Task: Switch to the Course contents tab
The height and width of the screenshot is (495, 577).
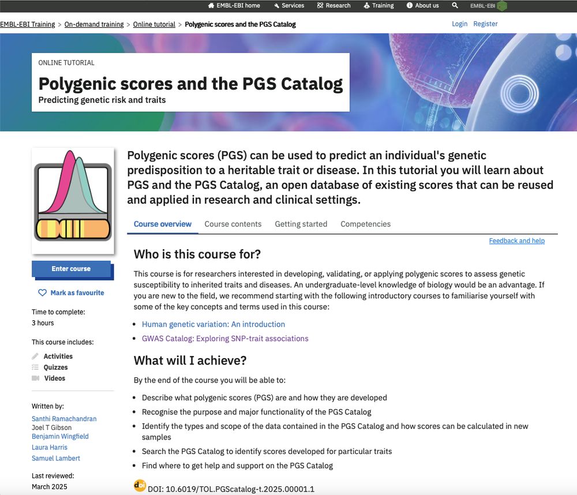Action: pos(233,224)
